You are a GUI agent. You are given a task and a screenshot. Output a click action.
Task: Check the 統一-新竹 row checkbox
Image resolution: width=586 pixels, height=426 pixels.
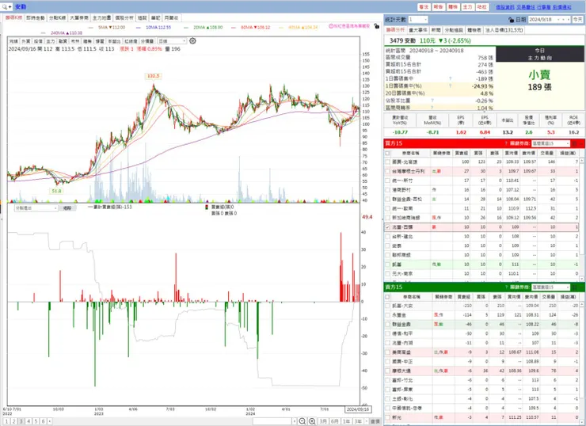[387, 181]
